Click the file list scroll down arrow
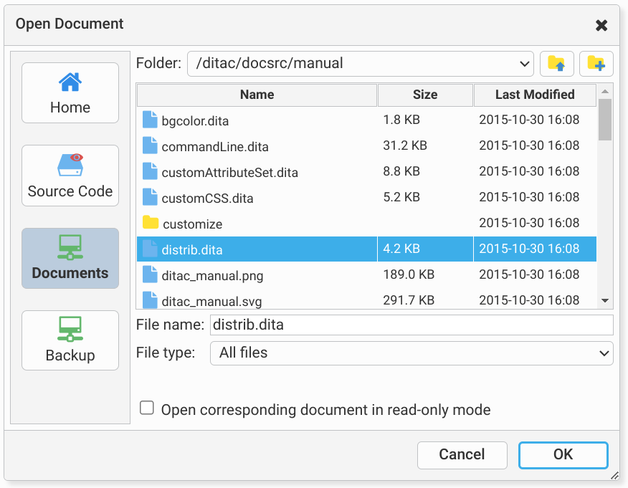The image size is (628, 488). pyautogui.click(x=605, y=301)
